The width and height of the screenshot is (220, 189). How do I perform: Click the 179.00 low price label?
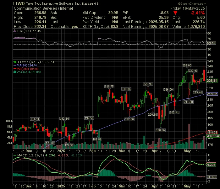[x=50, y=143]
